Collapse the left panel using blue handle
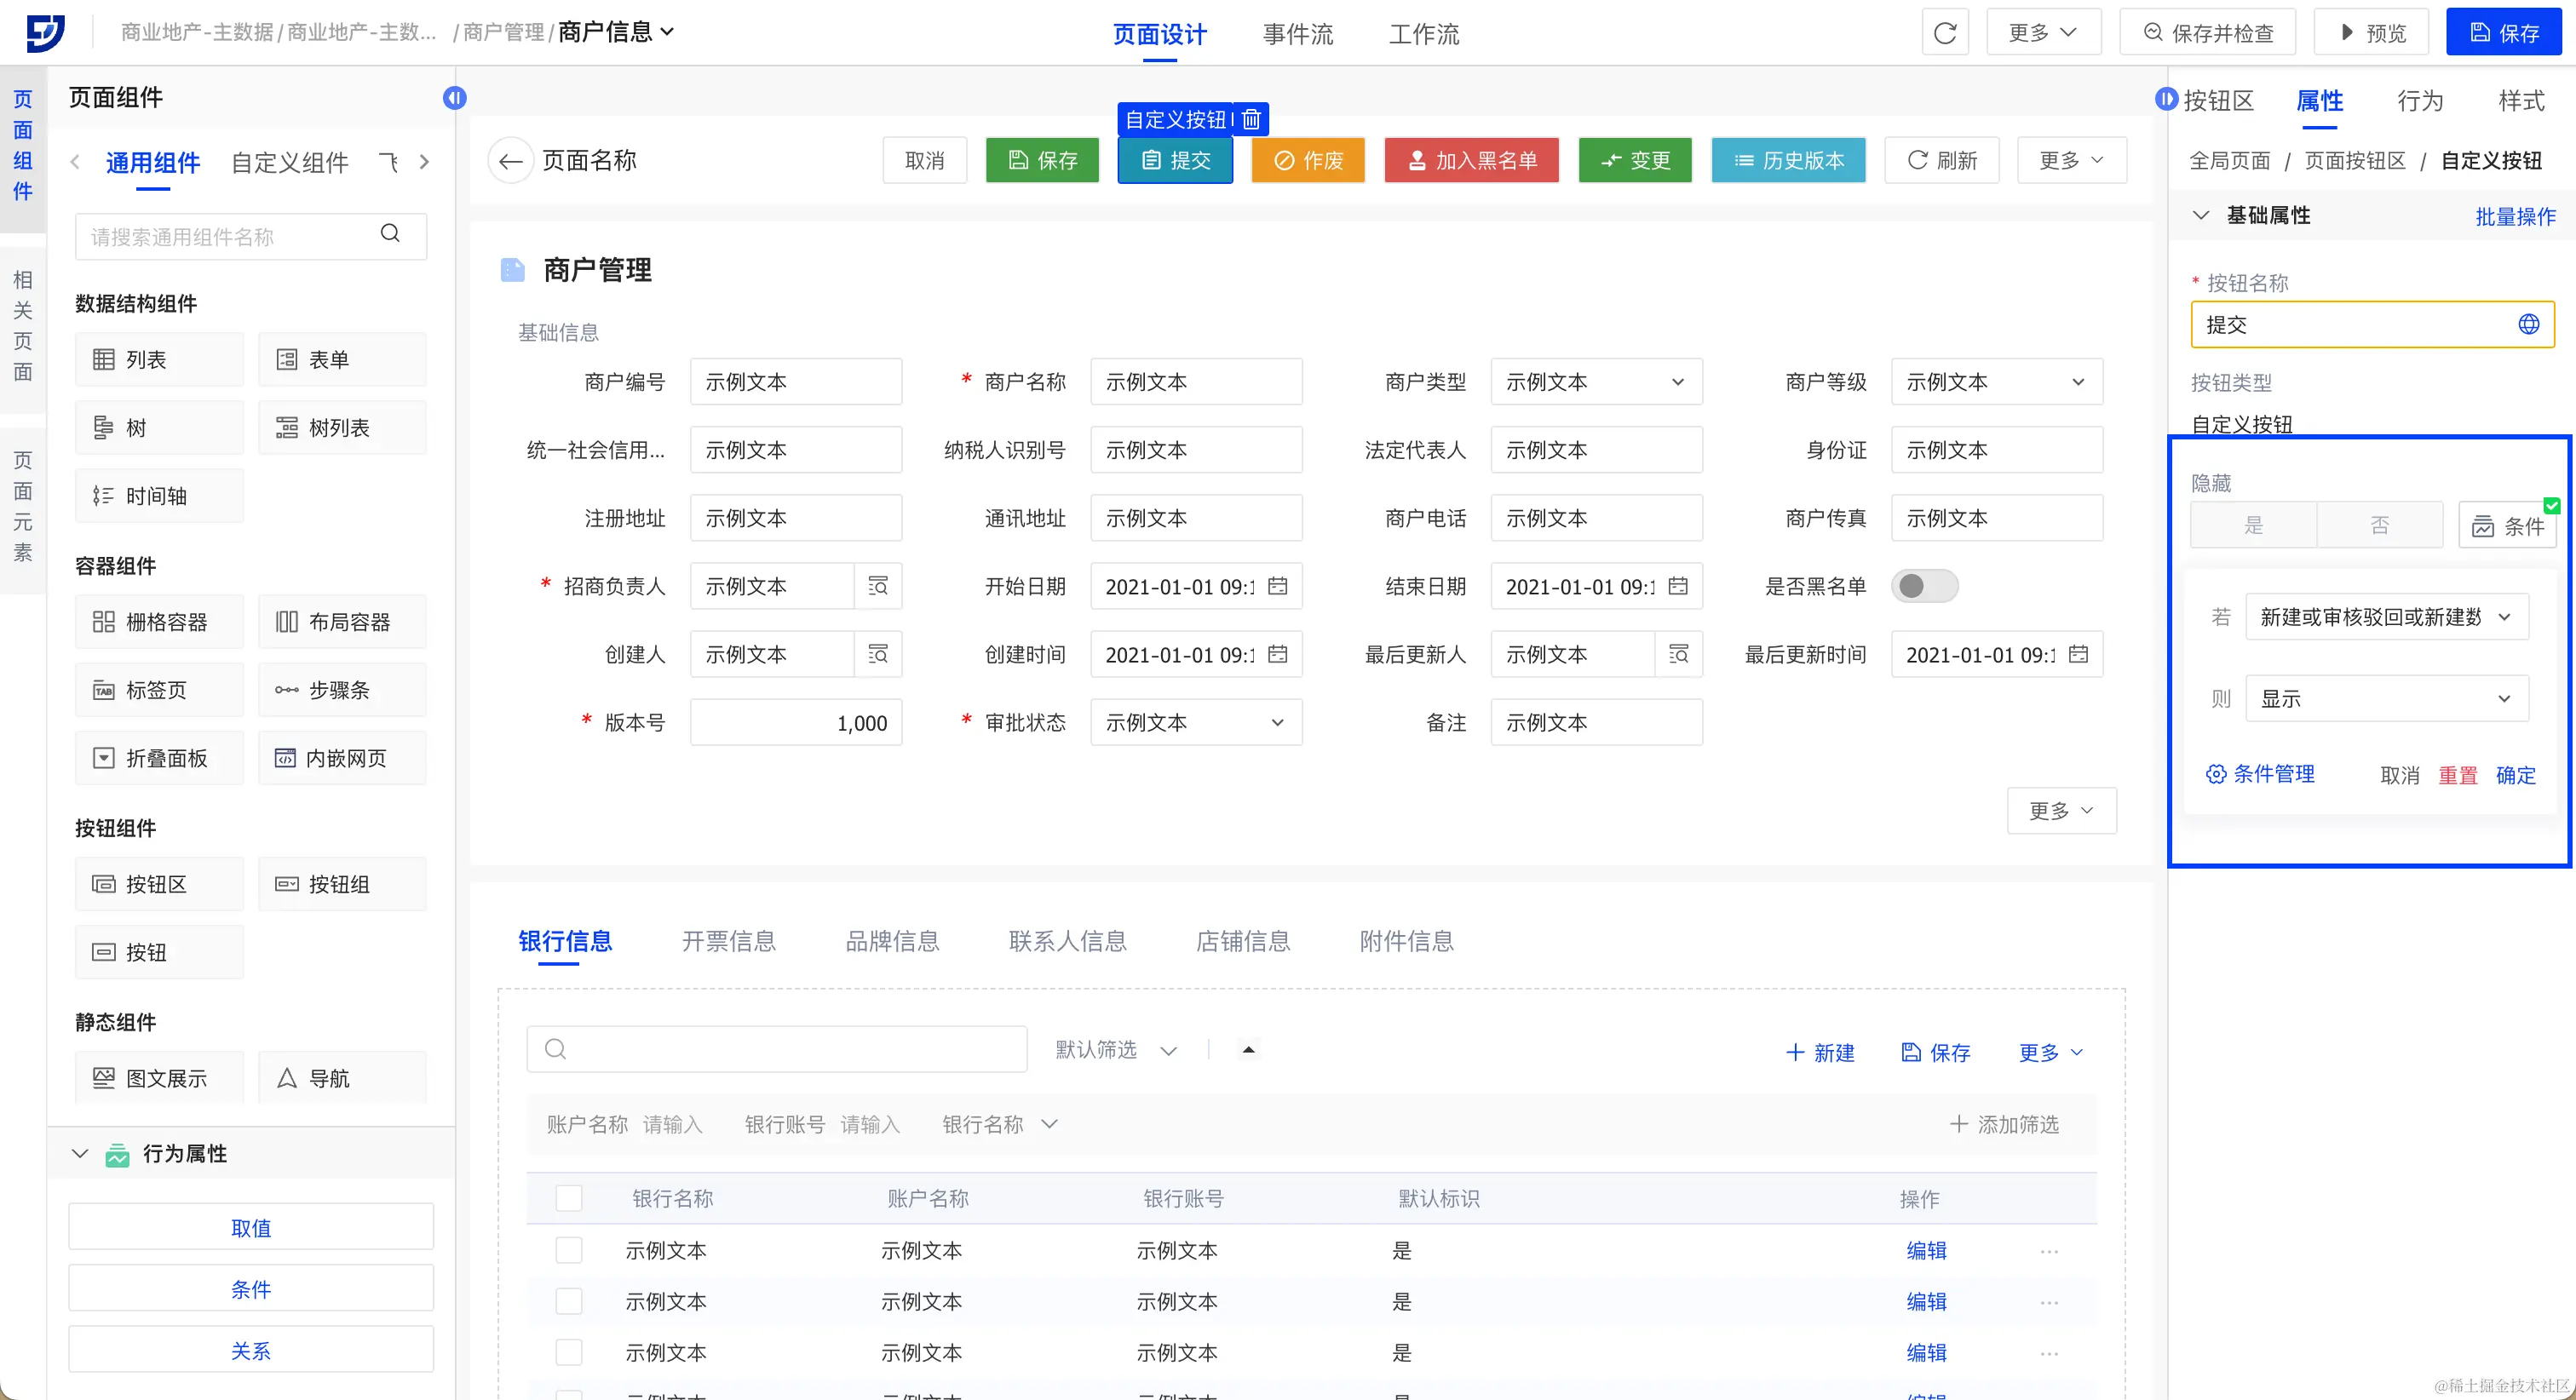 coord(455,98)
